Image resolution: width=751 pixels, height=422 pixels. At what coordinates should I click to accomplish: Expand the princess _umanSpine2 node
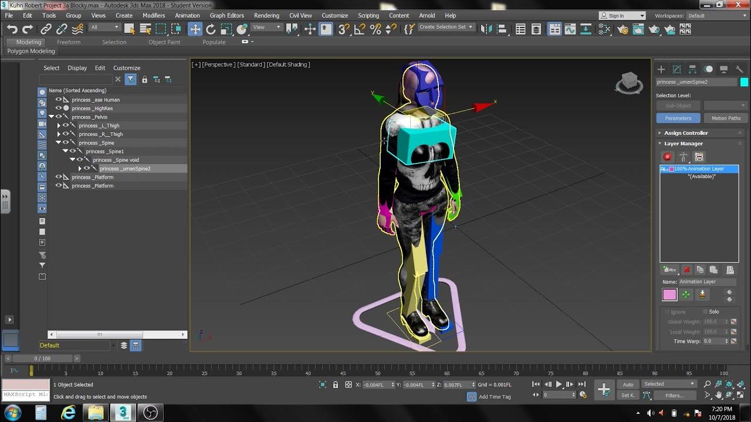80,168
